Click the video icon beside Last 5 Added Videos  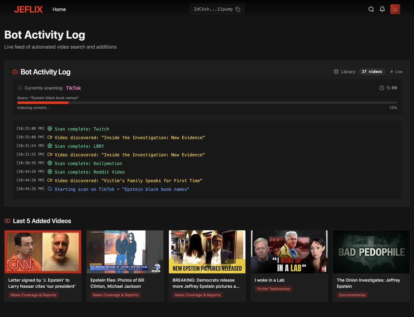coord(7,221)
